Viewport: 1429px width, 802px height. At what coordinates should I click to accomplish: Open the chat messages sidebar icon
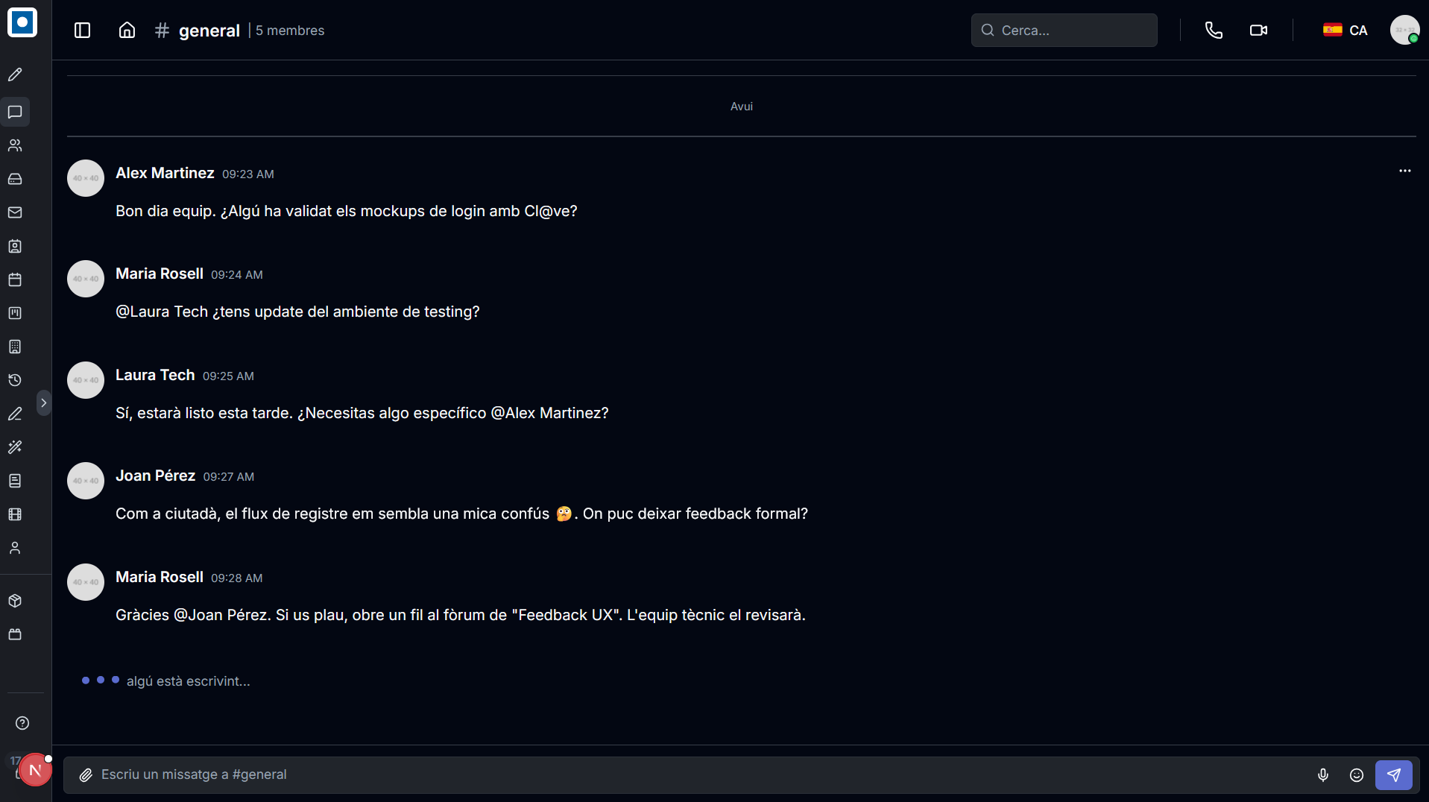[x=15, y=112]
